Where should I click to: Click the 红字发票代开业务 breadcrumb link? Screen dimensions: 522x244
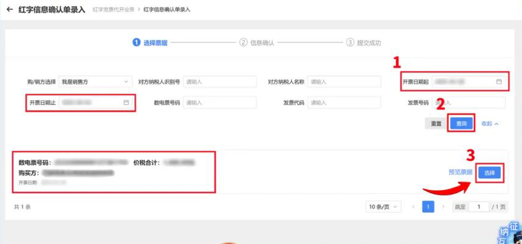tap(113, 10)
